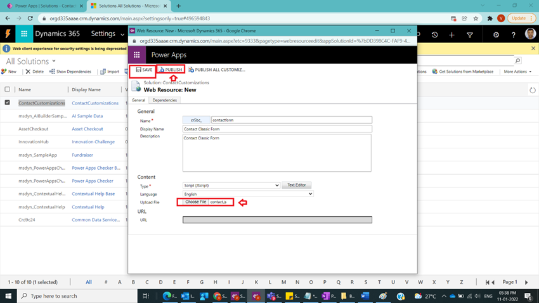539x303 pixels.
Task: Click inside the Description text area
Action: tap(276, 153)
